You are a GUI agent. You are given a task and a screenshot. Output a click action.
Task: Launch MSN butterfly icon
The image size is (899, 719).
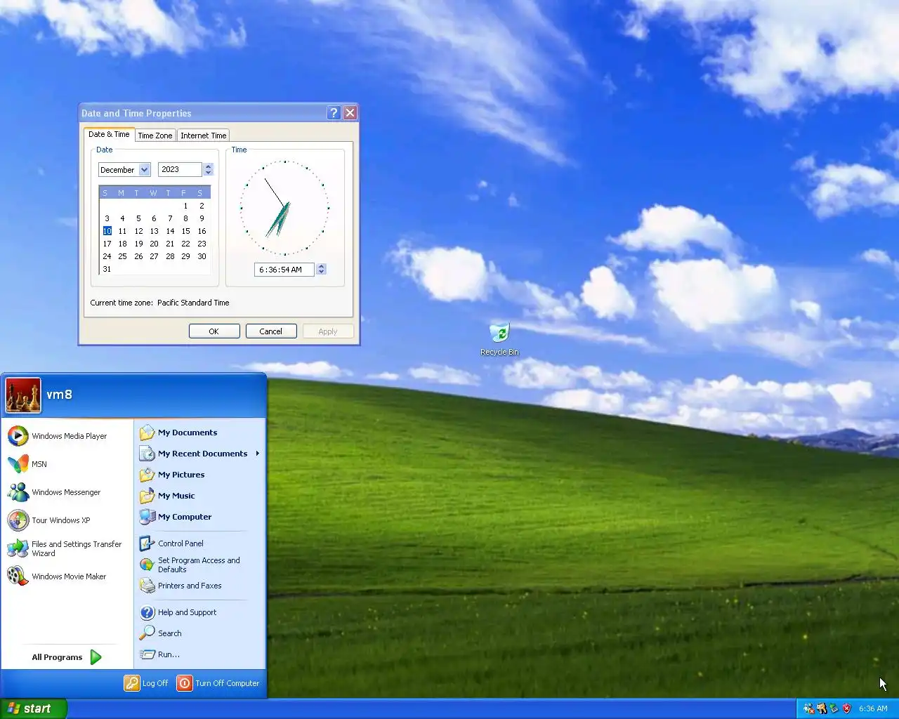pos(18,464)
